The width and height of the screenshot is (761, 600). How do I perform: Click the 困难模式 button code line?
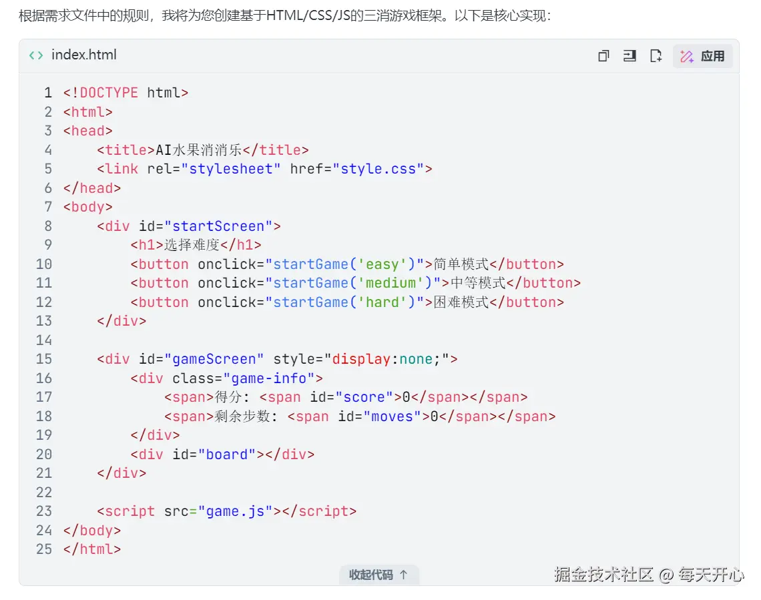click(347, 302)
